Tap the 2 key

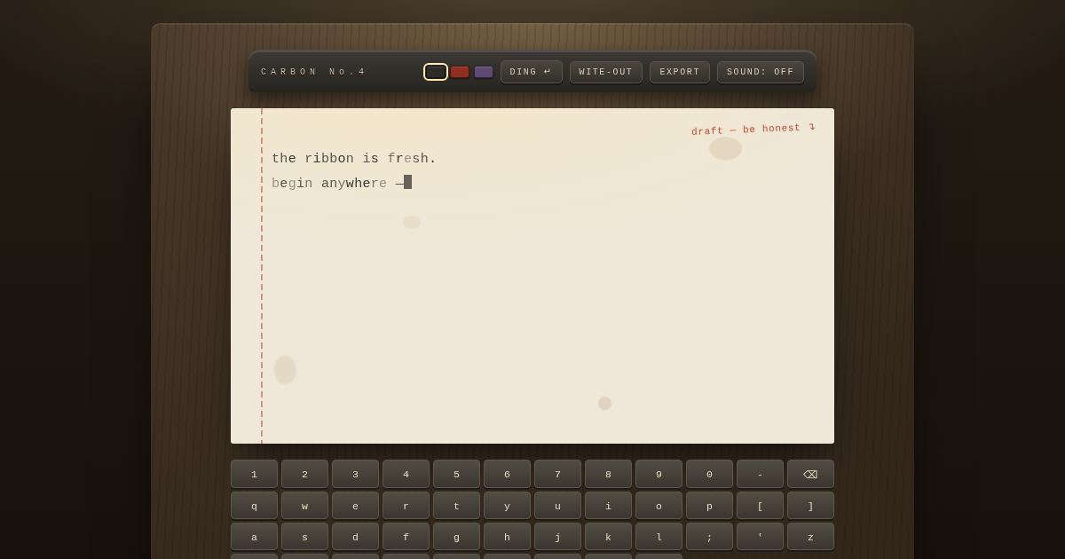[x=304, y=474]
